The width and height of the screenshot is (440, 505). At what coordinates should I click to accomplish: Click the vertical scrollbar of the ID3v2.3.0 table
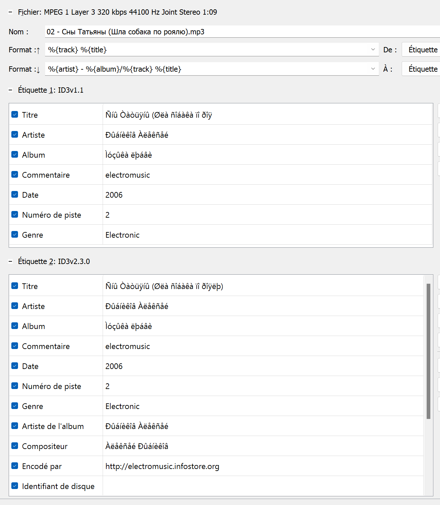click(428, 351)
